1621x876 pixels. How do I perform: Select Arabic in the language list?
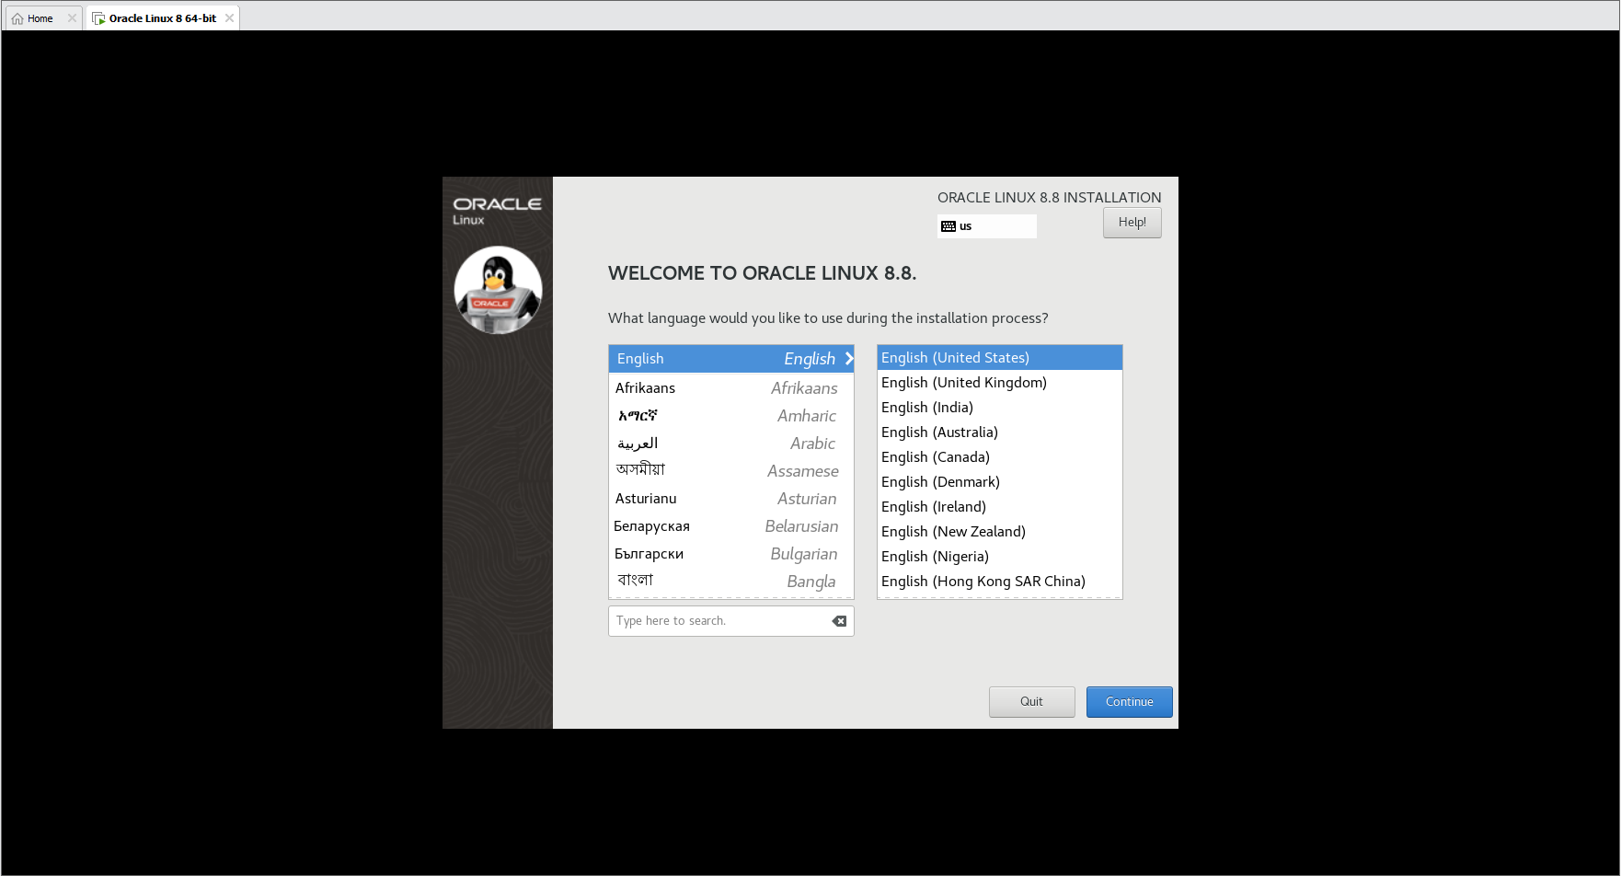coord(730,444)
